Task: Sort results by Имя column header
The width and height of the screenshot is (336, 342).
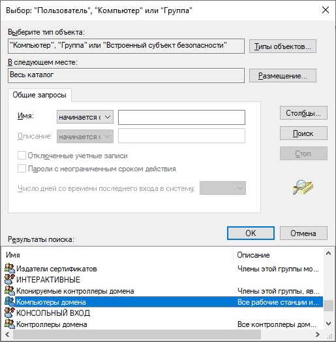Action: 117,255
